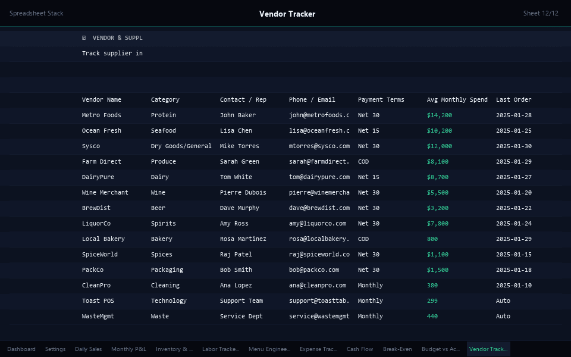Click the Payment Terms column header

tap(380, 99)
